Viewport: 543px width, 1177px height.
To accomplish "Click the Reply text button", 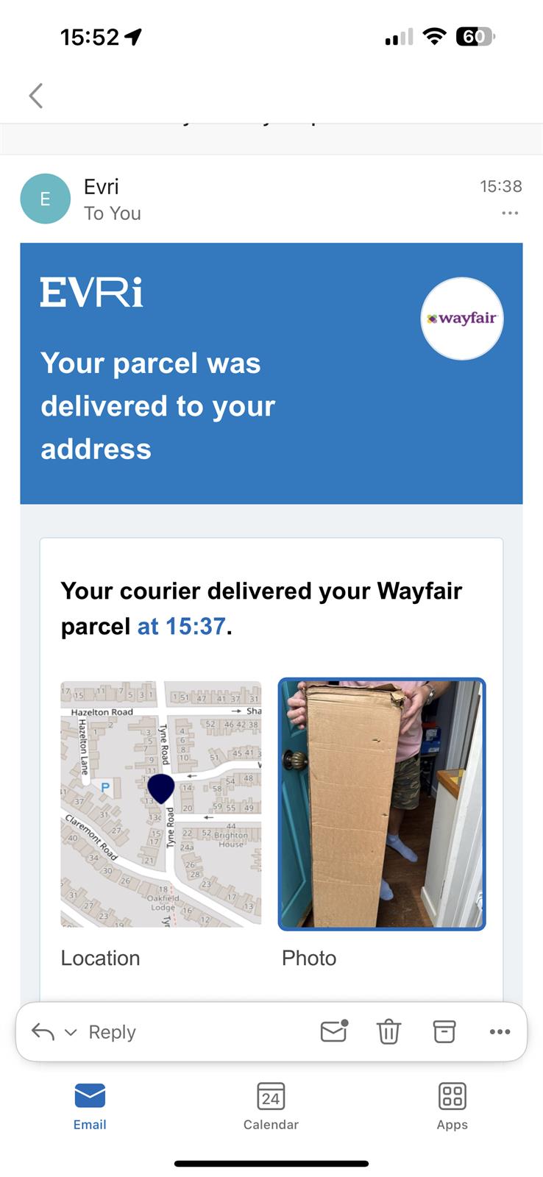I will (x=112, y=1032).
